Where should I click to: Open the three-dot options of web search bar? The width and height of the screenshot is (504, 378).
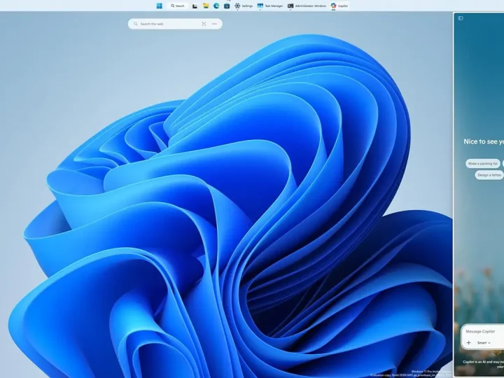pos(214,24)
